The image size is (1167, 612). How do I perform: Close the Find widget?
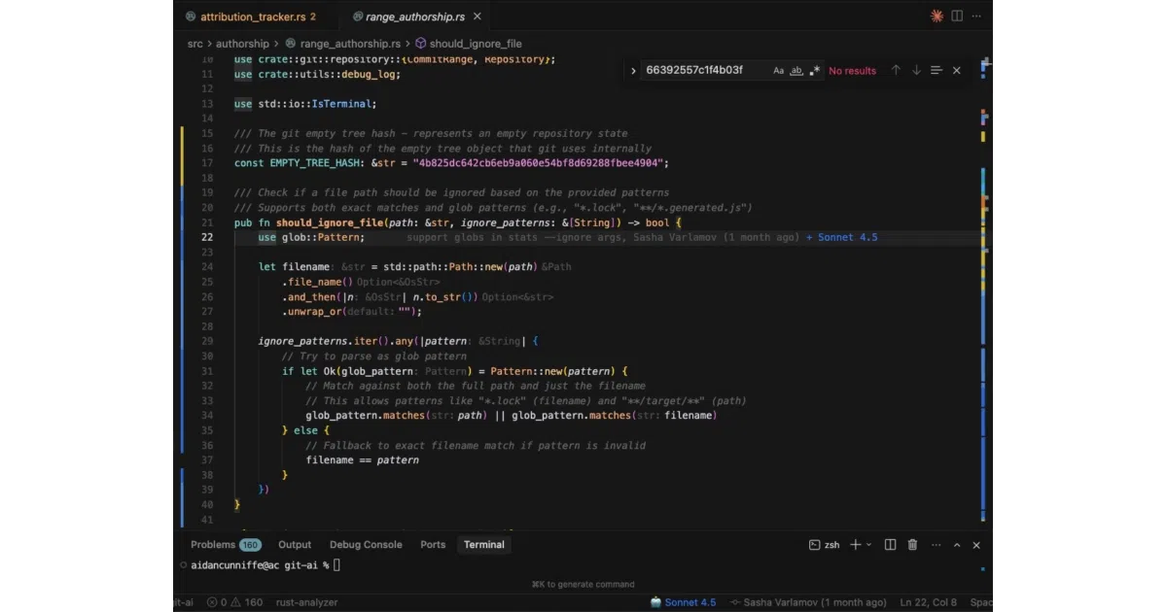click(956, 70)
